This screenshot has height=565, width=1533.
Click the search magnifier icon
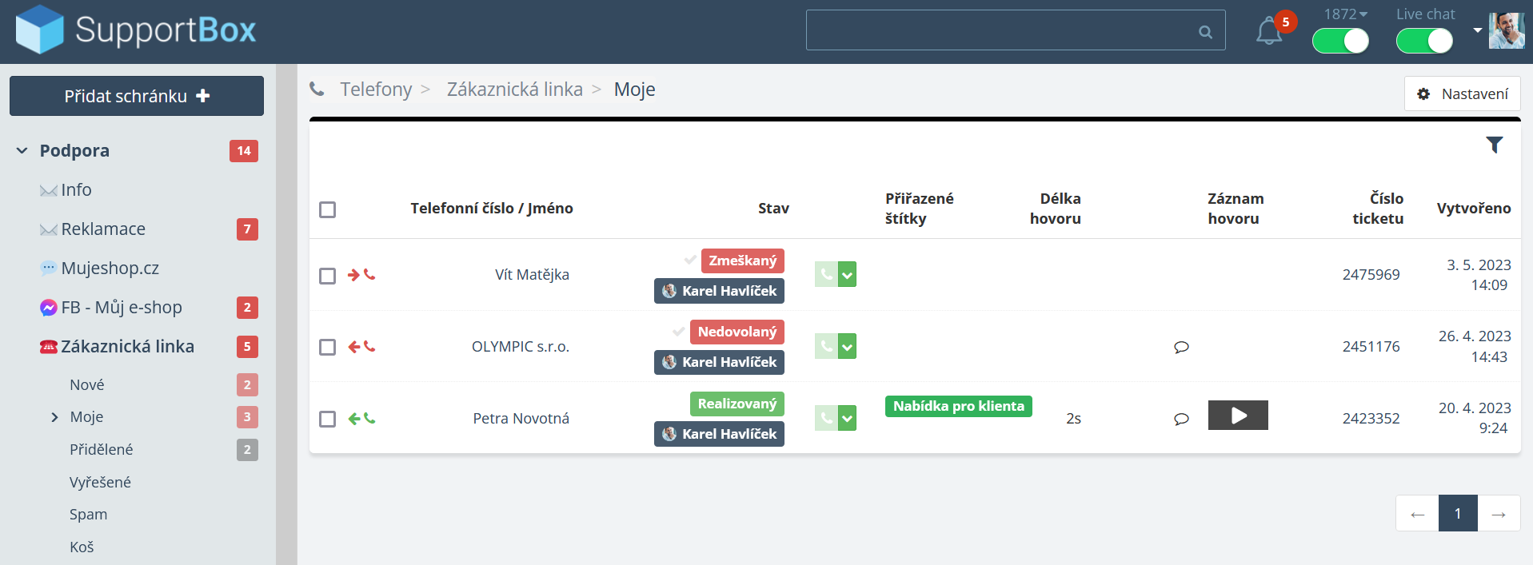[x=1205, y=32]
